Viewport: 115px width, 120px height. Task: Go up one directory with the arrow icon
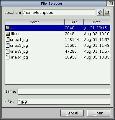click(x=100, y=13)
